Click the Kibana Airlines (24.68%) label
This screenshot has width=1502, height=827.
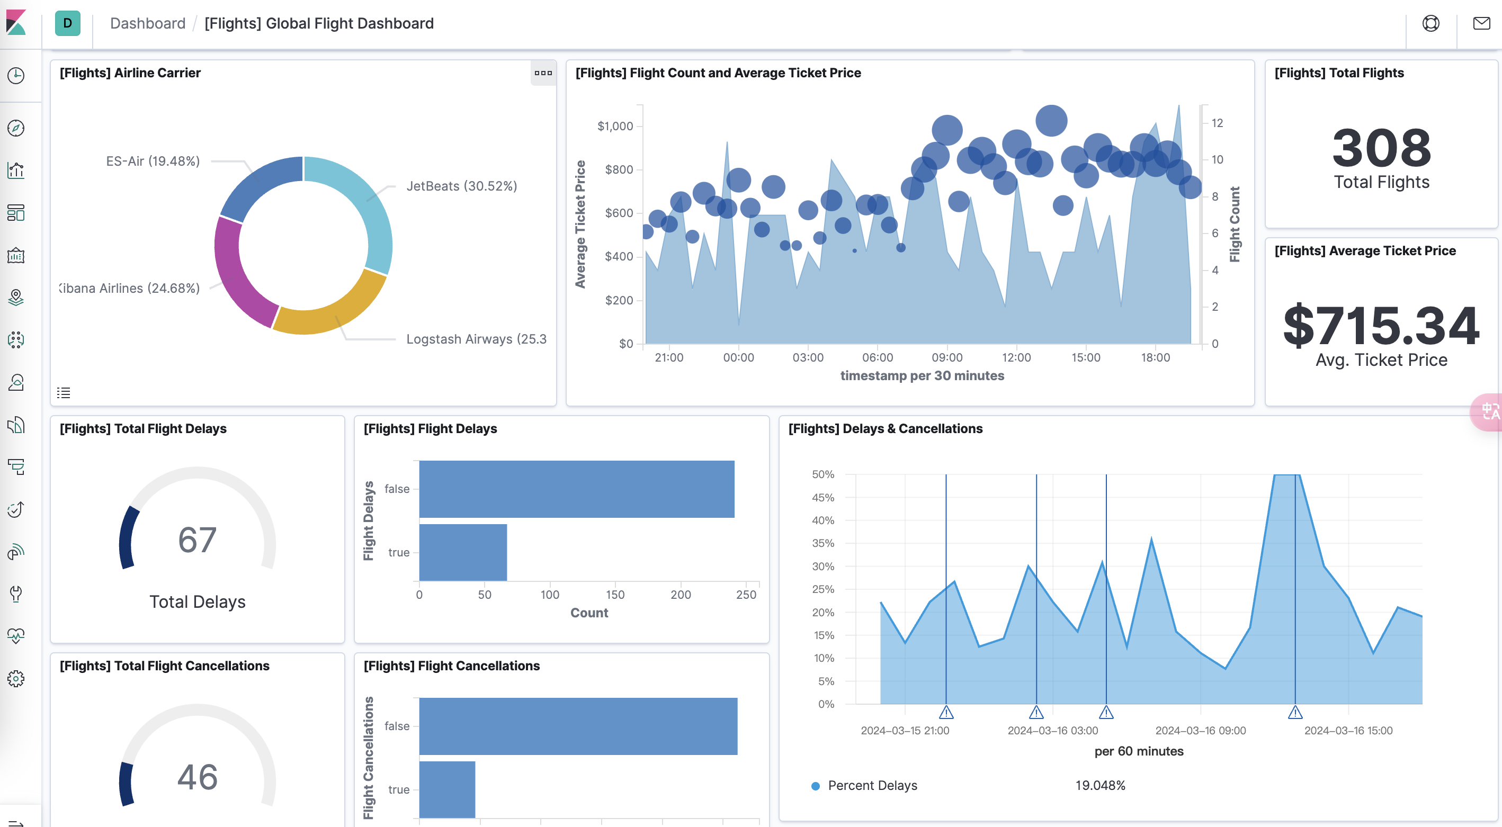pyautogui.click(x=129, y=288)
